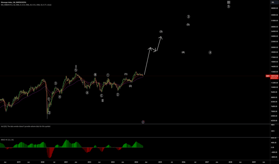This screenshot has width=279, height=164.
Task: Click the 146000.00 price axis label
Action: 275,67
